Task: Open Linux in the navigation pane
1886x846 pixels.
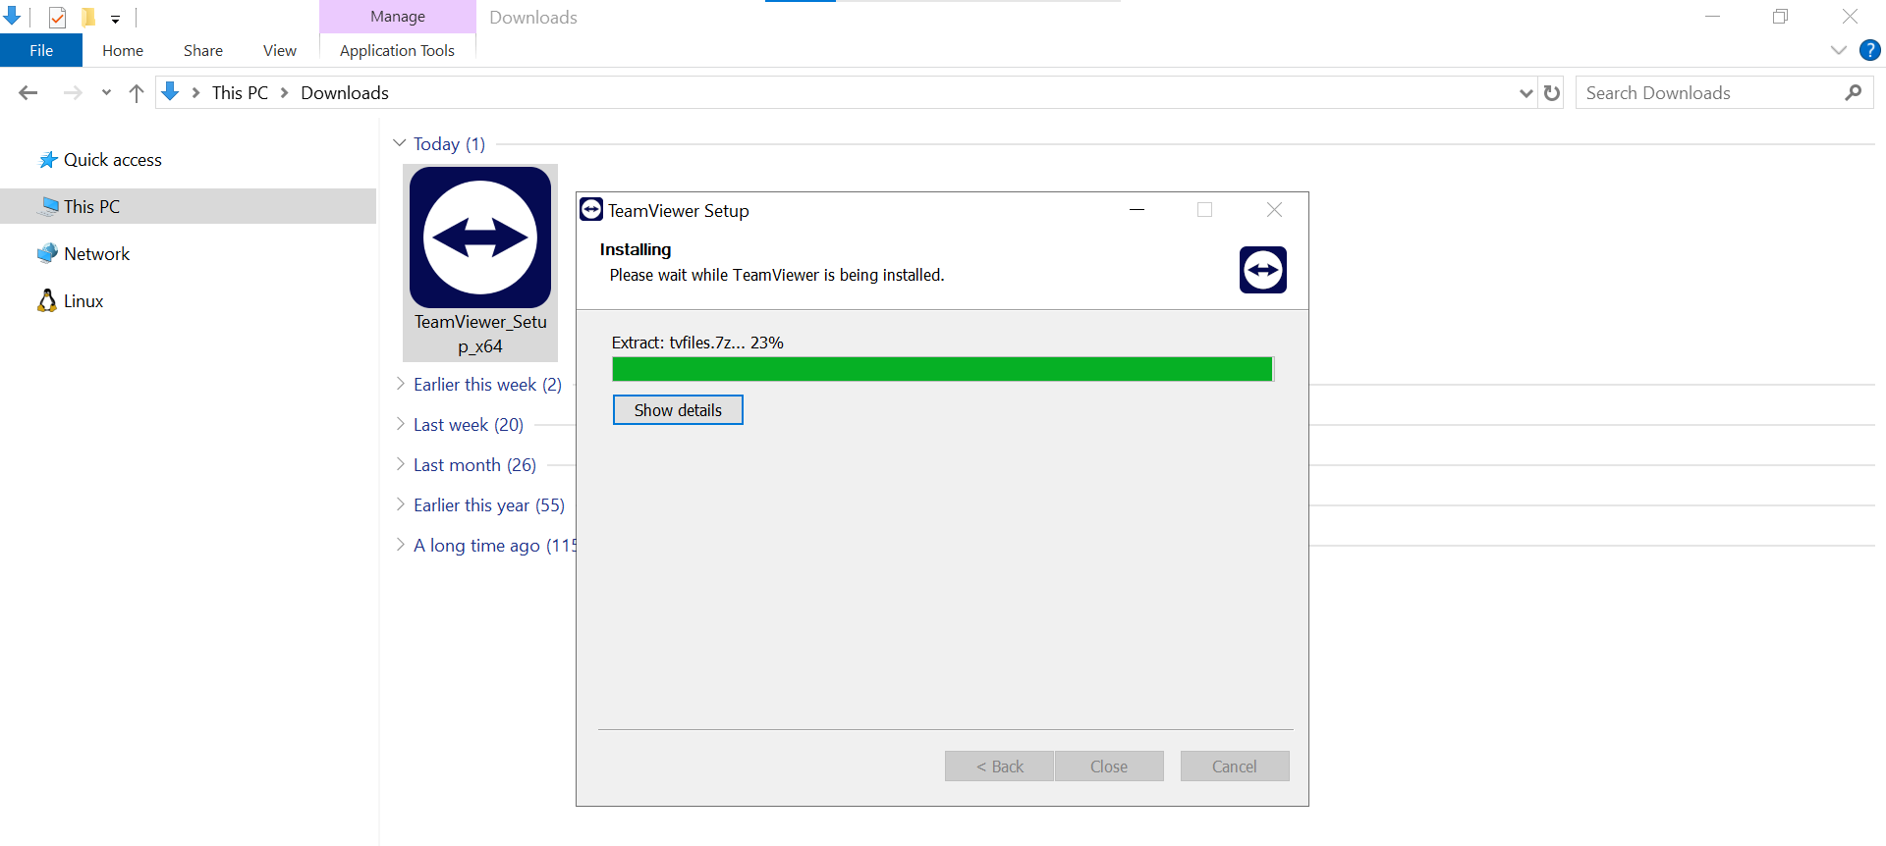Action: (x=83, y=301)
